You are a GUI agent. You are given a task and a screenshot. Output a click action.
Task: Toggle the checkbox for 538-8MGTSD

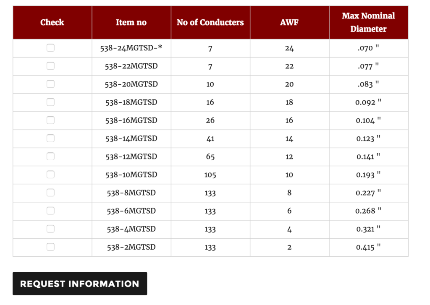tap(50, 193)
